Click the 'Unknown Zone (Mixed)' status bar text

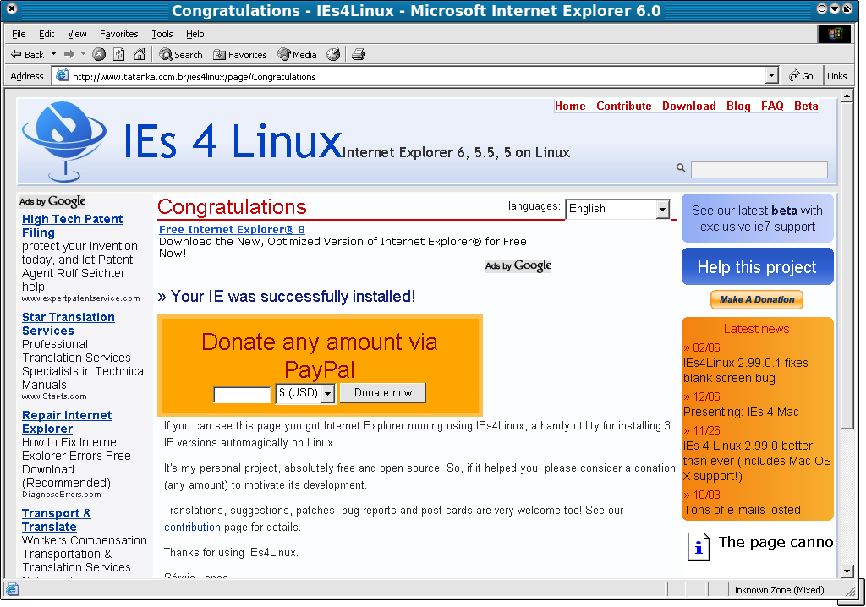click(777, 590)
